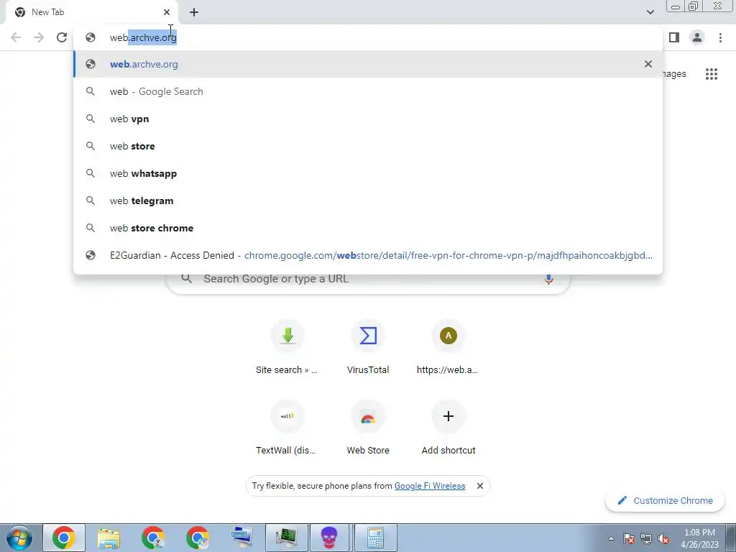Start voice search with microphone icon
Image resolution: width=736 pixels, height=552 pixels.
548,279
